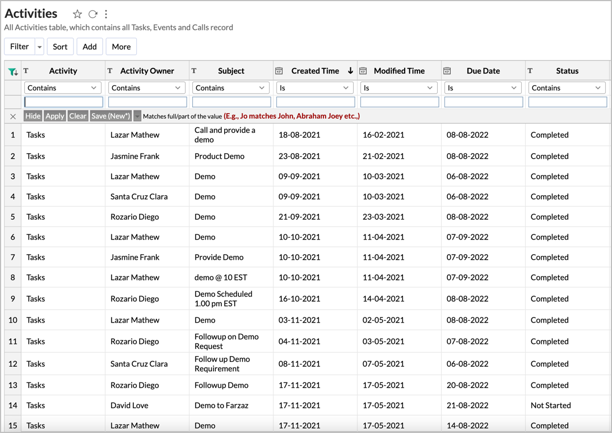This screenshot has height=433, width=612.
Task: Open the Created Time Is dropdown
Action: click(314, 88)
